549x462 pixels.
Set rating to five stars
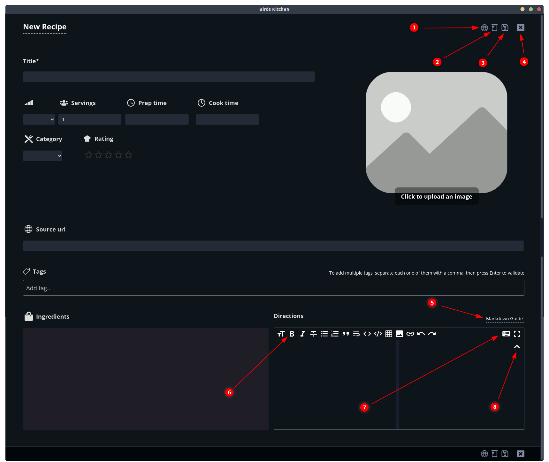pyautogui.click(x=128, y=155)
